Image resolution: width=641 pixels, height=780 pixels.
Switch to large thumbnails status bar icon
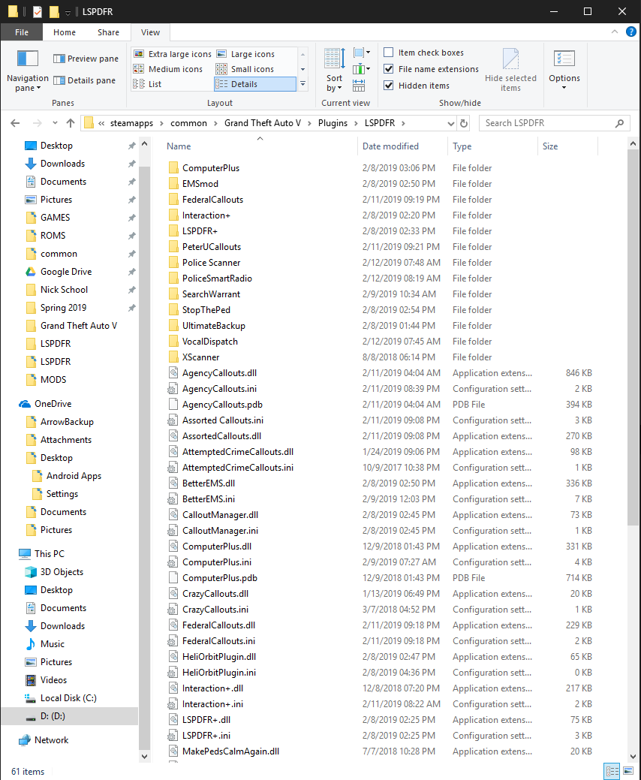pos(628,772)
